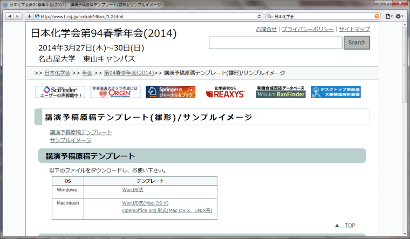410x239 pixels.
Task: Minimize the browser window
Action: pyautogui.click(x=379, y=3)
